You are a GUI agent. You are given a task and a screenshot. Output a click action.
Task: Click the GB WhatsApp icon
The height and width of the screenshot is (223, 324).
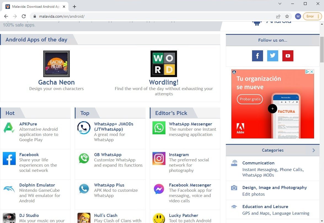tap(84, 158)
